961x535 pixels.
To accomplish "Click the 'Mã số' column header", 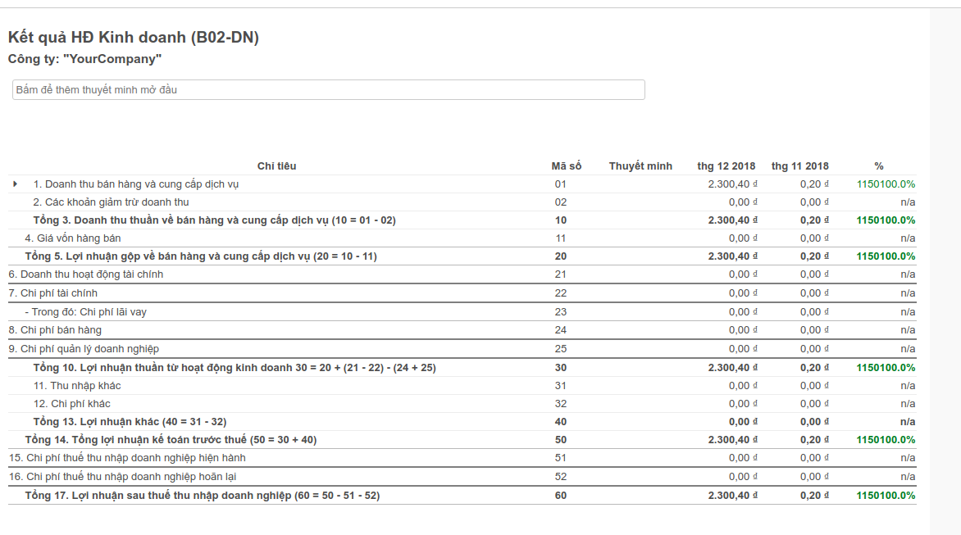I will click(x=567, y=165).
